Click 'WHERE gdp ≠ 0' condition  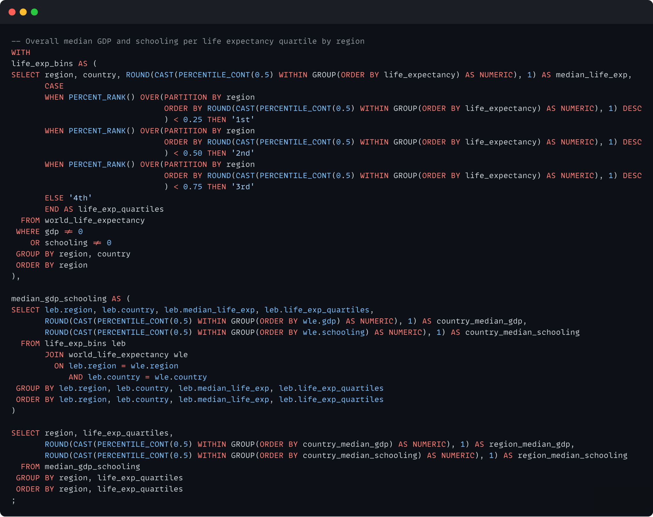click(49, 232)
